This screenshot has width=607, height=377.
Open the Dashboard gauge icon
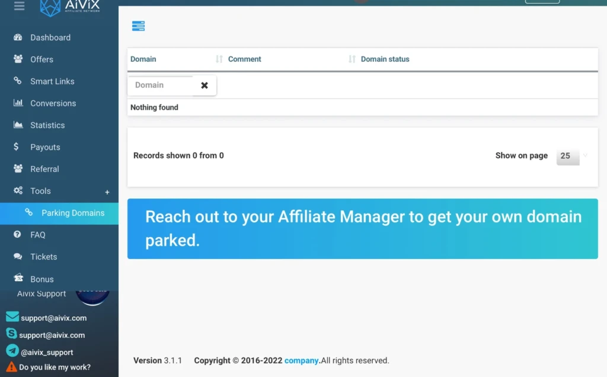18,37
